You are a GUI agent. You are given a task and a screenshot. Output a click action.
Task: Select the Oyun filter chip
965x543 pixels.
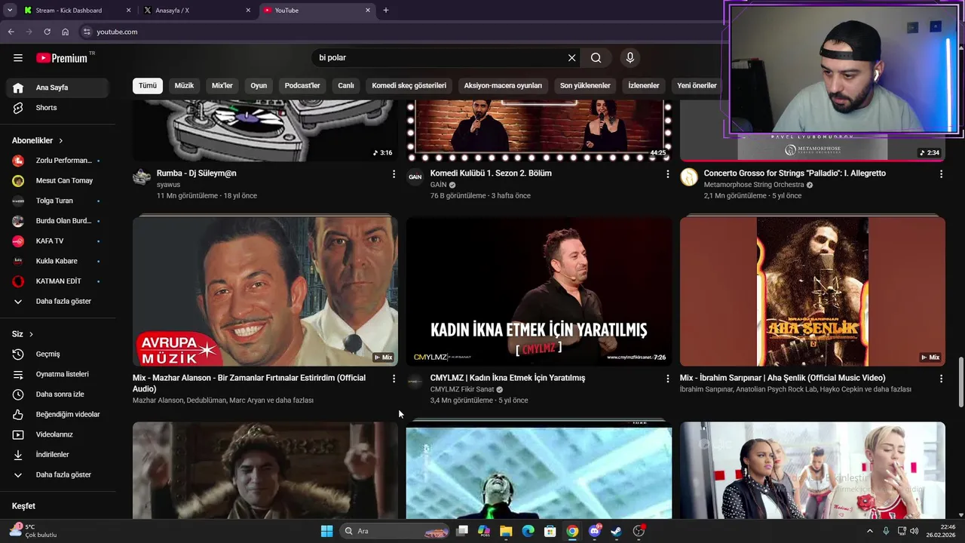coord(259,86)
